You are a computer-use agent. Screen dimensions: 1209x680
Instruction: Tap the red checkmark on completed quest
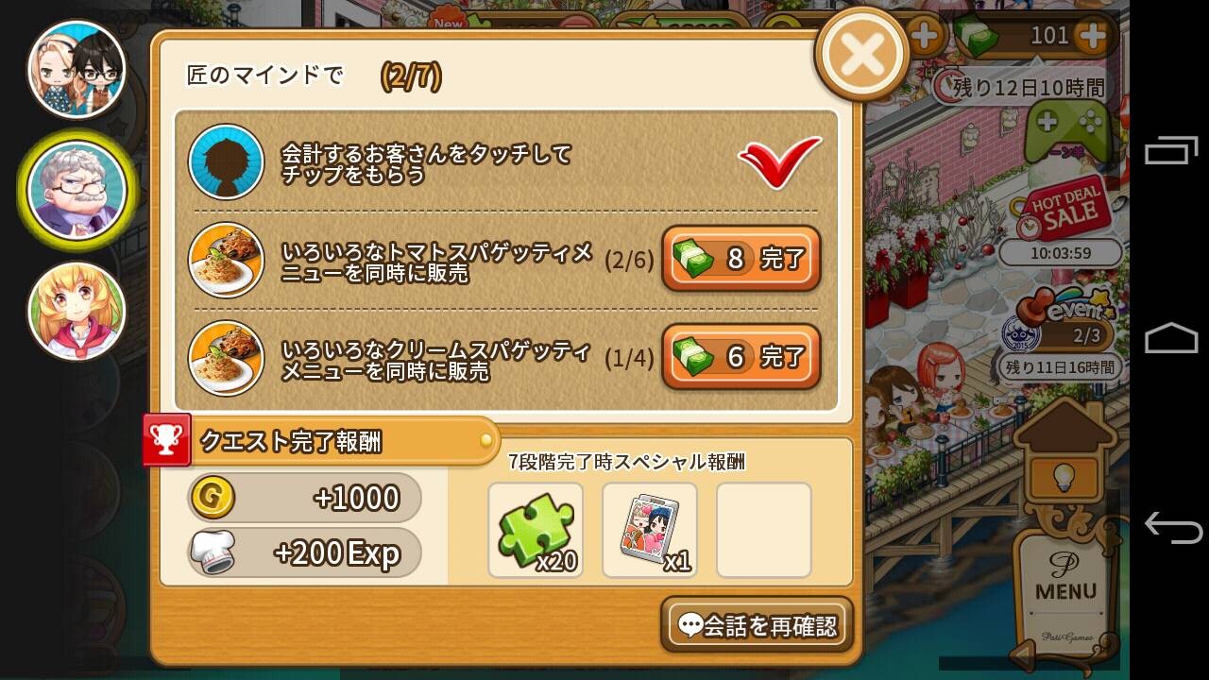pyautogui.click(x=780, y=161)
